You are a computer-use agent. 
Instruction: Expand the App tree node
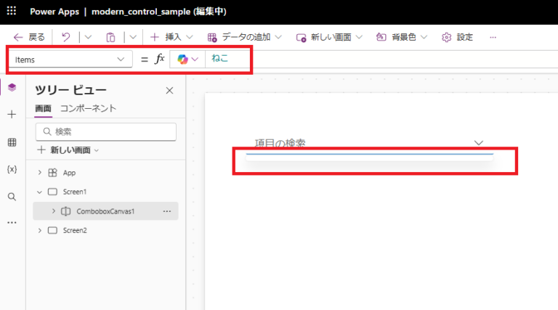tap(39, 173)
